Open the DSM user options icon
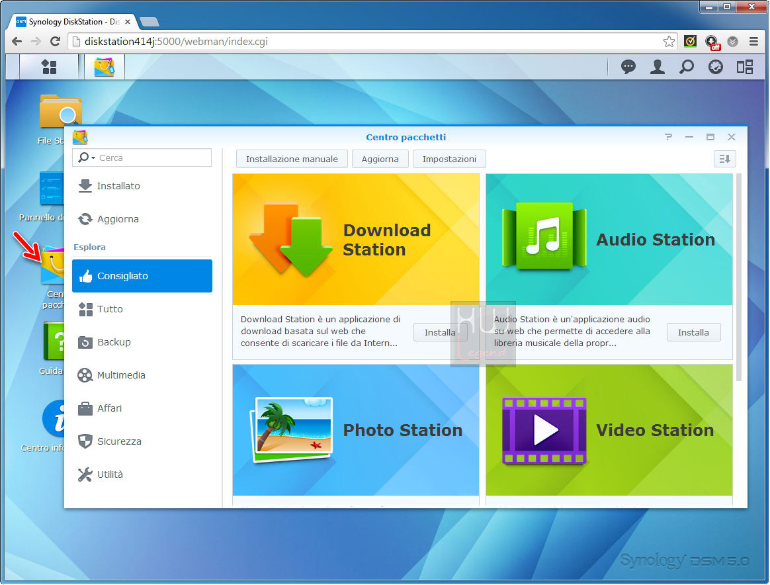The height and width of the screenshot is (585, 770). point(657,67)
